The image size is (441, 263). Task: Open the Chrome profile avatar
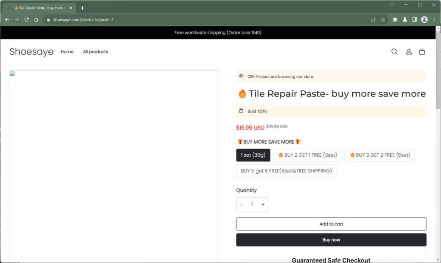click(x=424, y=20)
